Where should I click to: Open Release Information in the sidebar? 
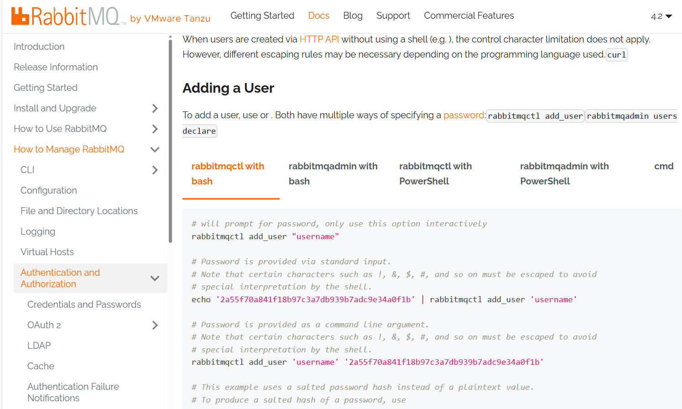pos(56,67)
